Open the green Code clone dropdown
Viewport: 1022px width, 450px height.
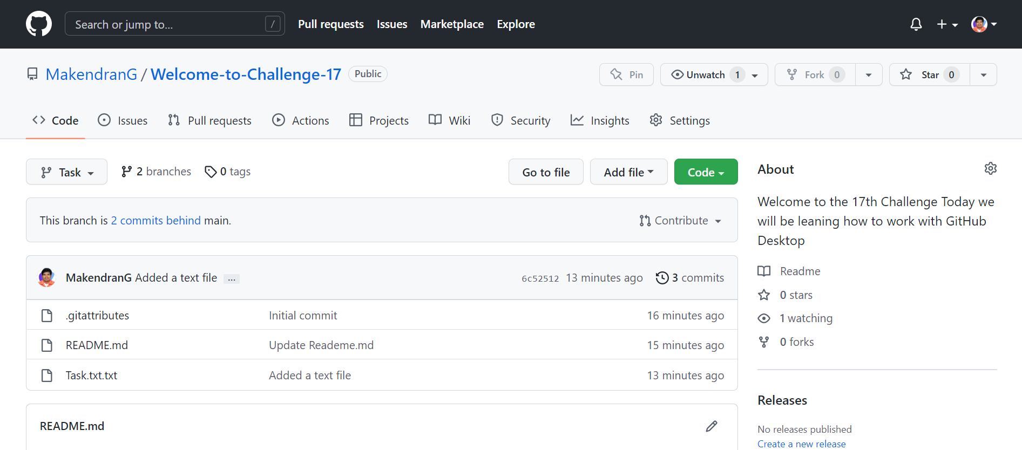click(x=706, y=172)
